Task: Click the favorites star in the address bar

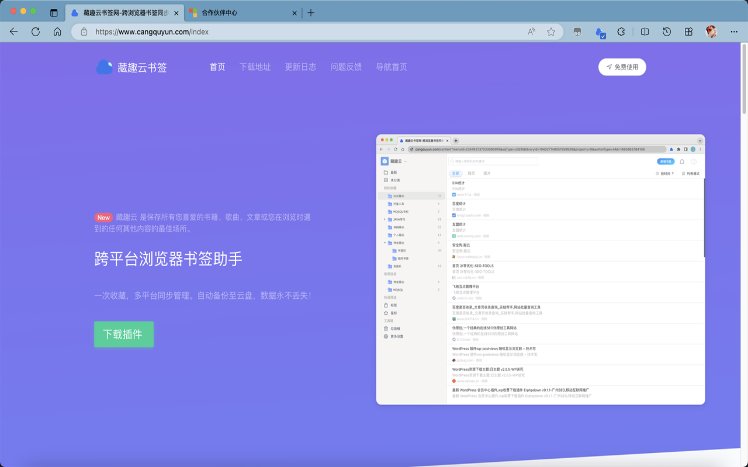Action: 551,33
